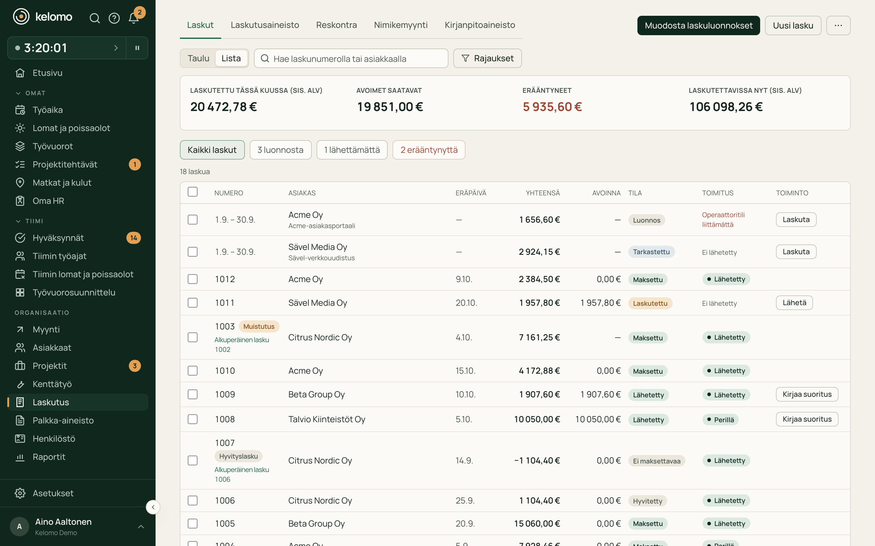The image size is (875, 546).
Task: Select the checkbox for invoice 1008
Action: point(193,419)
